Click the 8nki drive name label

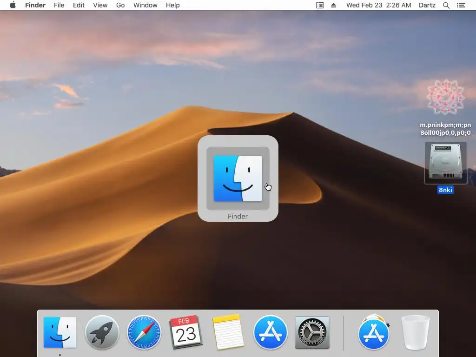click(445, 190)
